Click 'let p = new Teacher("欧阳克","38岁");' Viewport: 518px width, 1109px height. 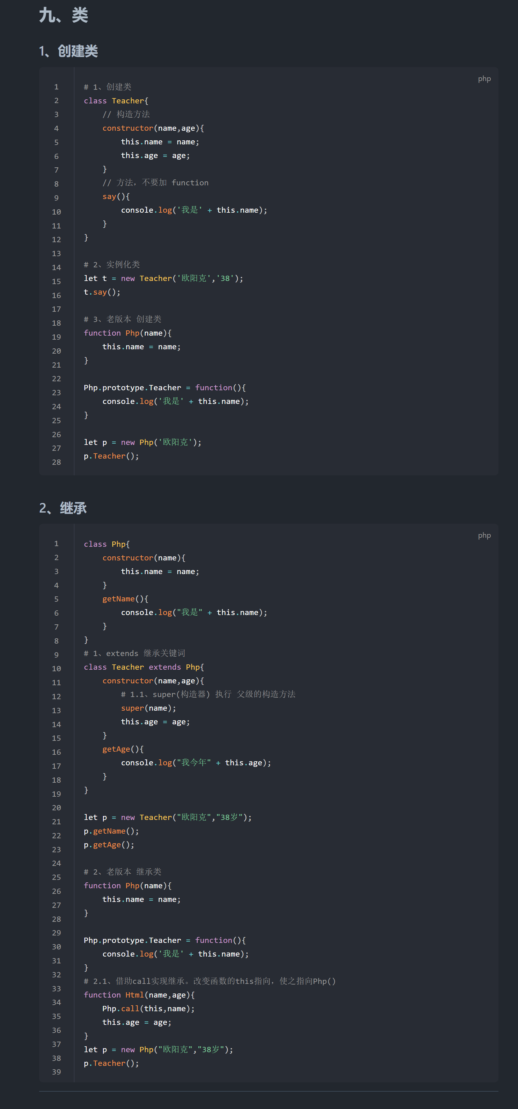168,817
